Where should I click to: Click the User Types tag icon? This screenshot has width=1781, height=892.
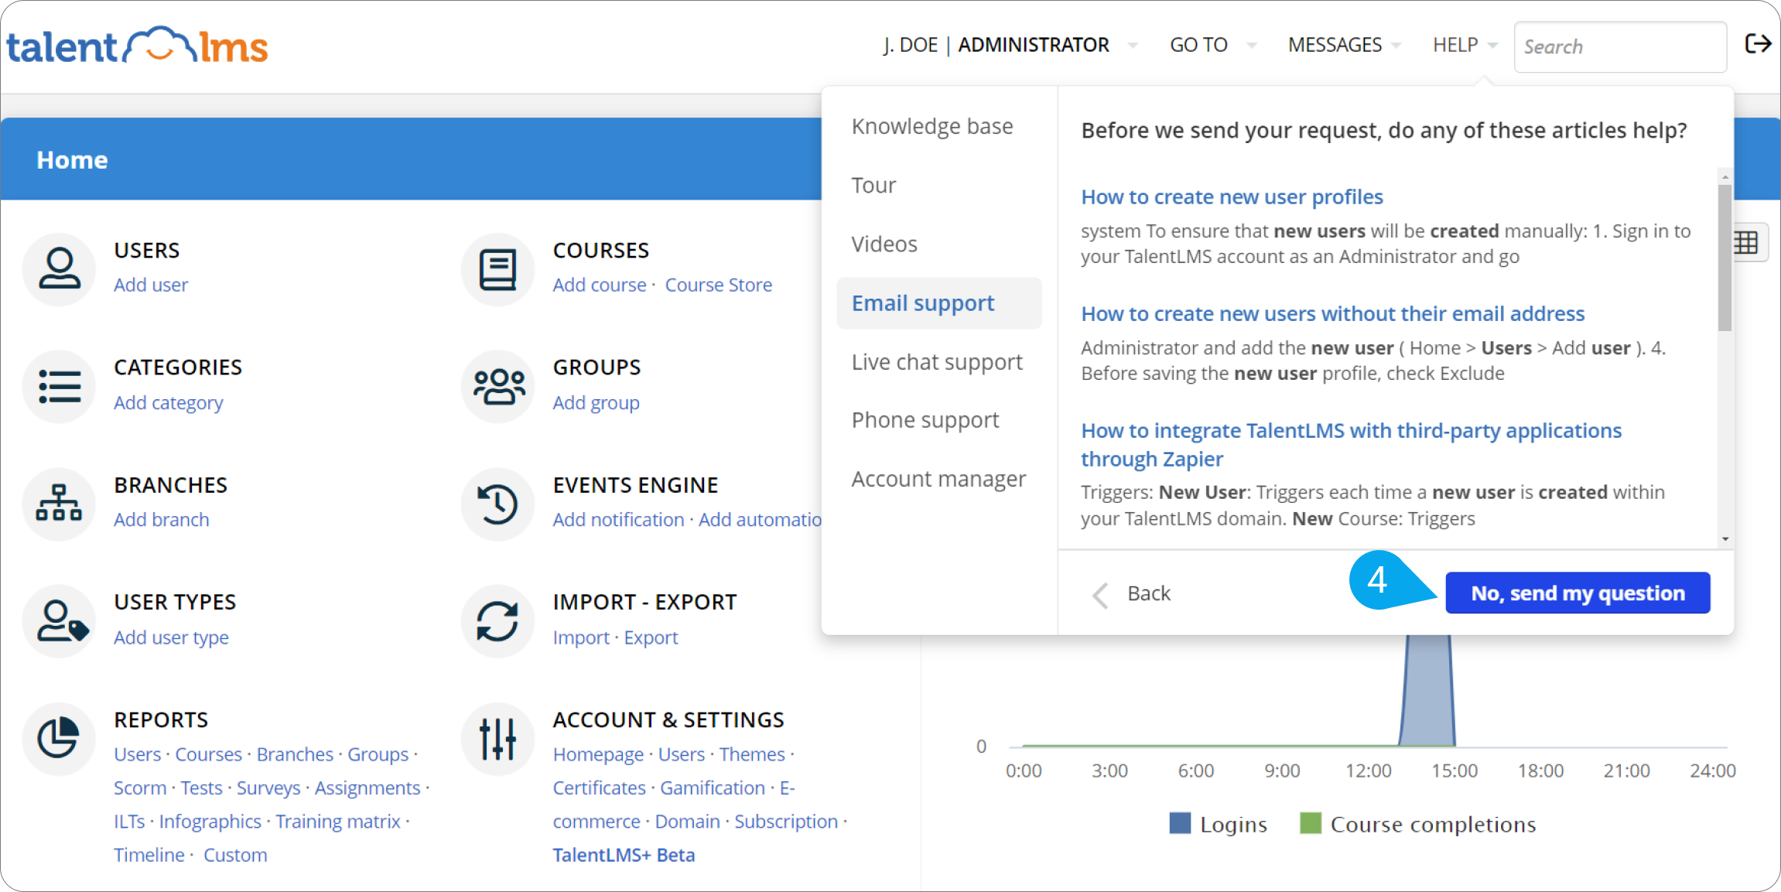pyautogui.click(x=60, y=620)
